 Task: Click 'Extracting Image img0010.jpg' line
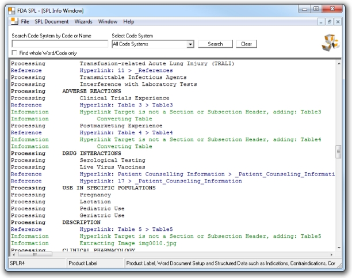point(128,243)
